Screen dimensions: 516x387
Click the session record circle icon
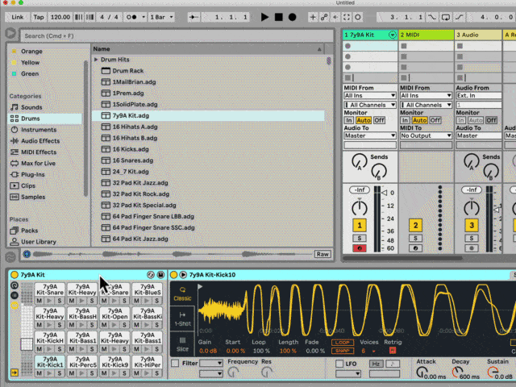click(x=358, y=17)
